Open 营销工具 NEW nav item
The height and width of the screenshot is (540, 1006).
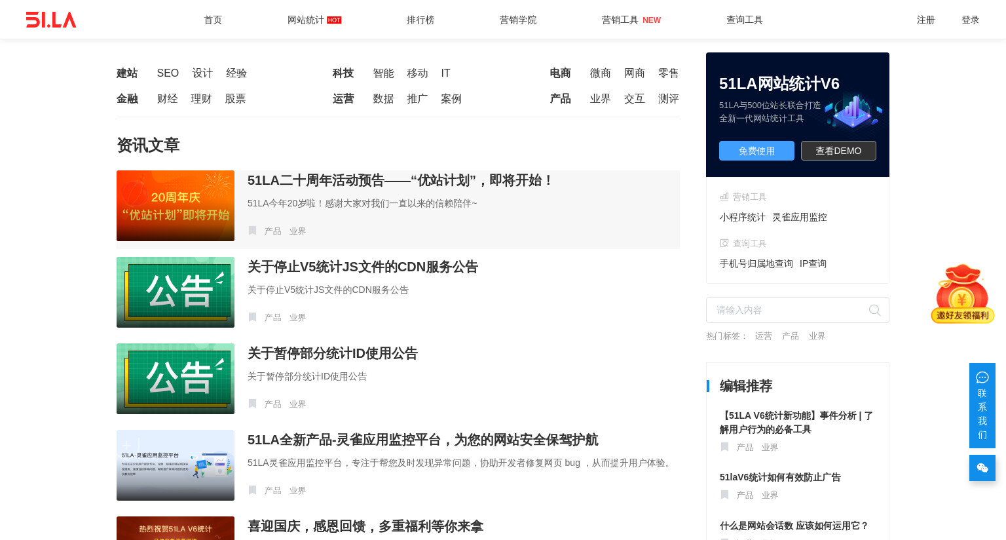[631, 20]
